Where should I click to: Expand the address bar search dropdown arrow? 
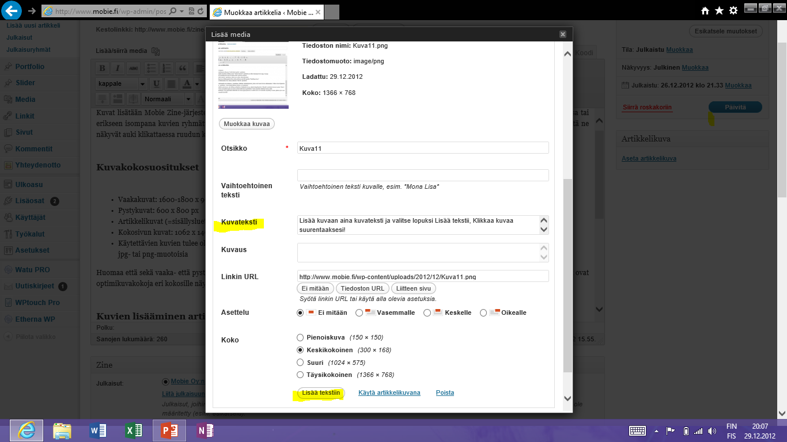coord(182,11)
